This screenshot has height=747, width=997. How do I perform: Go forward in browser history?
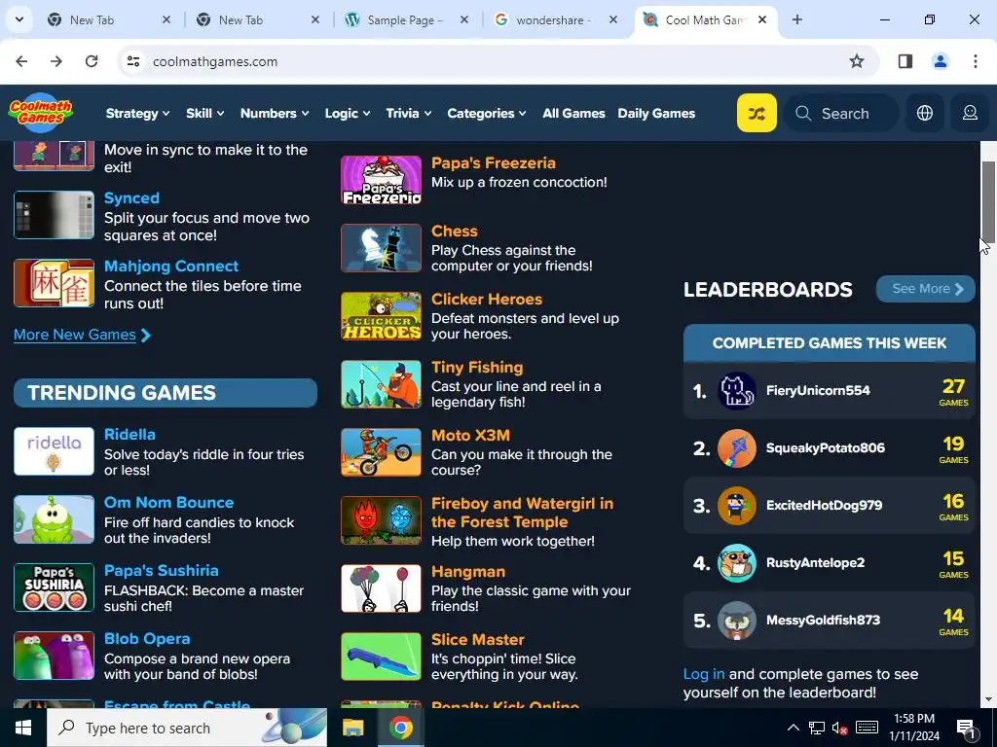point(56,61)
